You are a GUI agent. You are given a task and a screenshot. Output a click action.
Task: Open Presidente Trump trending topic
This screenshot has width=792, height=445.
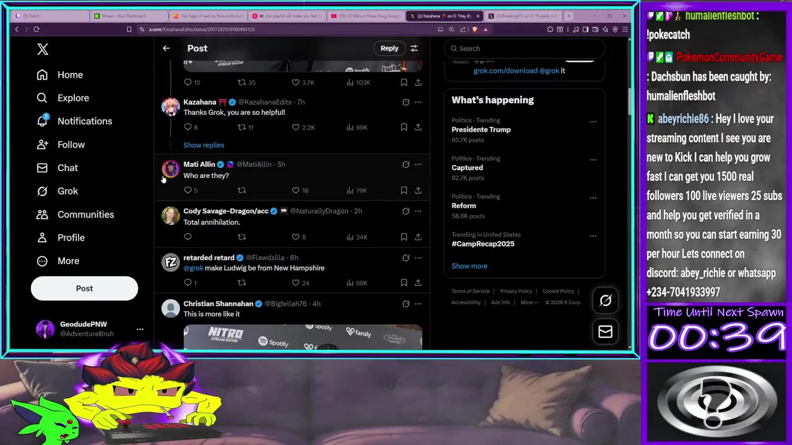[481, 130]
